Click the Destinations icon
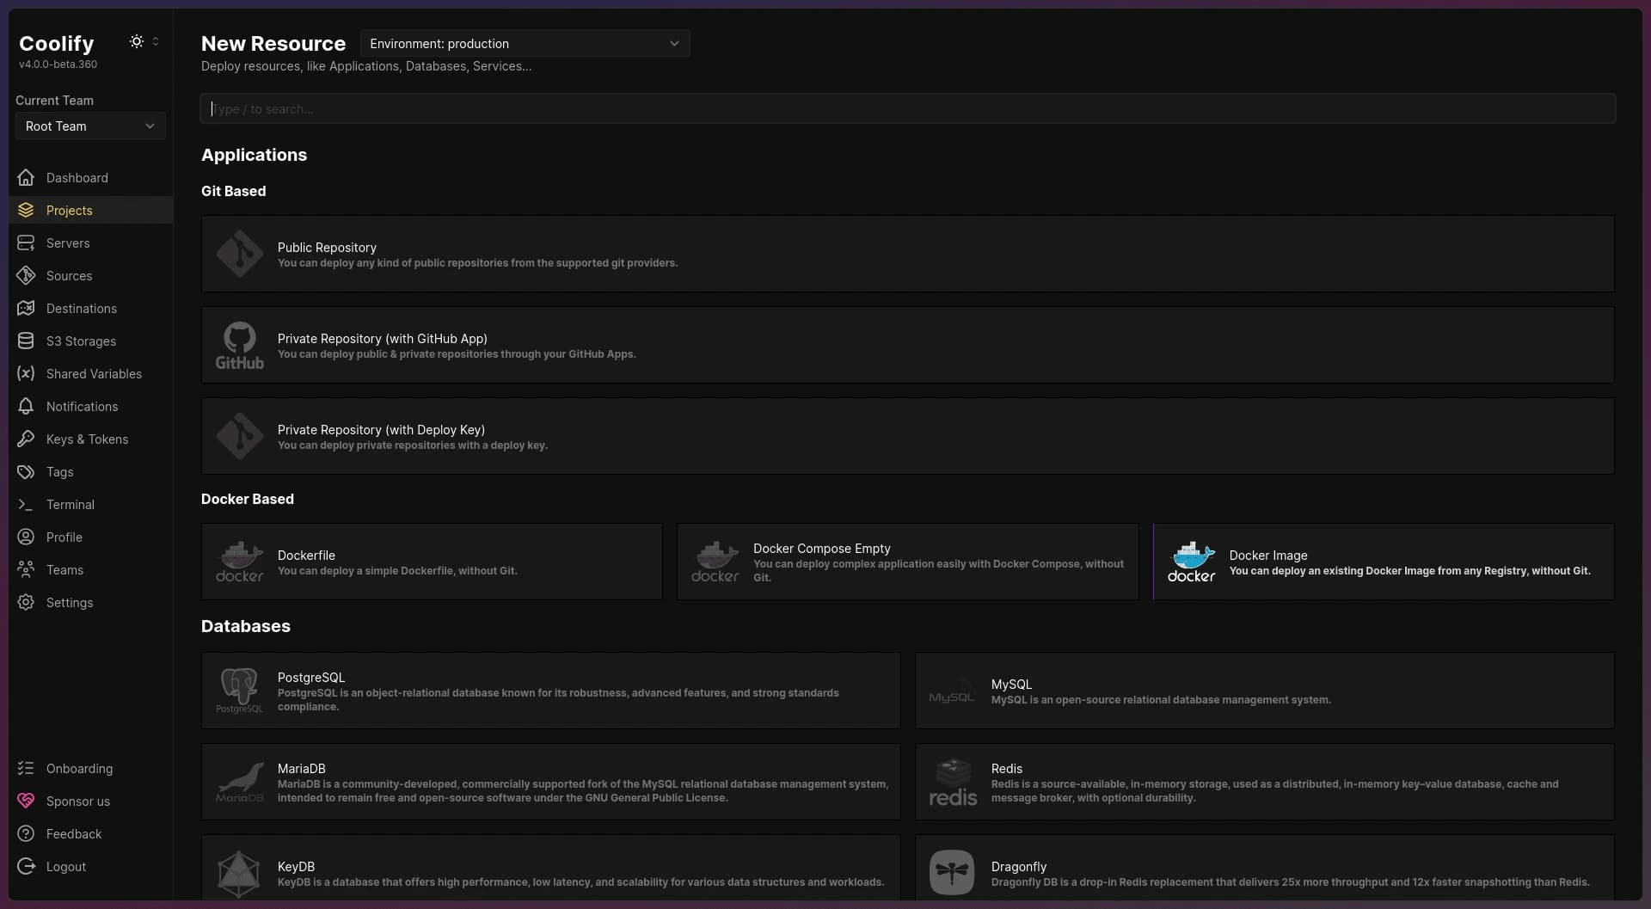This screenshot has width=1651, height=909. [x=26, y=309]
